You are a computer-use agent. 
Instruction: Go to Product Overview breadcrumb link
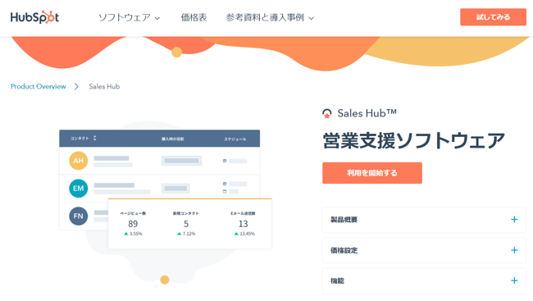[38, 86]
